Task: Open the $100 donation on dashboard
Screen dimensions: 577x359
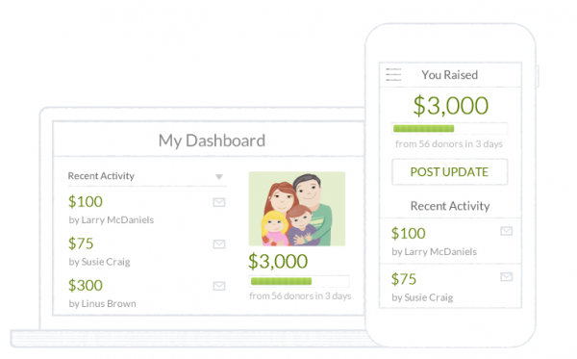Action: [x=86, y=202]
